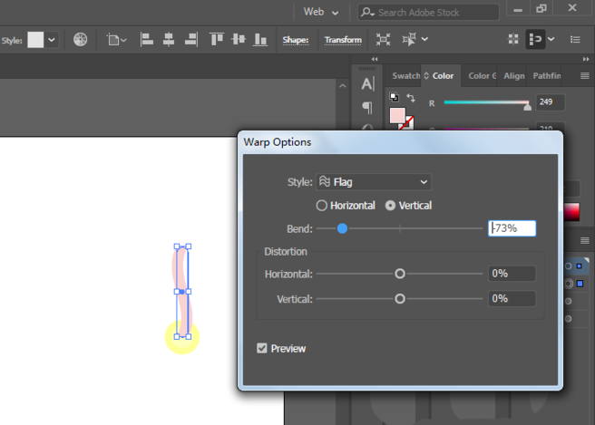Click the Isolate Selected Object icon
The image size is (595, 425).
384,40
